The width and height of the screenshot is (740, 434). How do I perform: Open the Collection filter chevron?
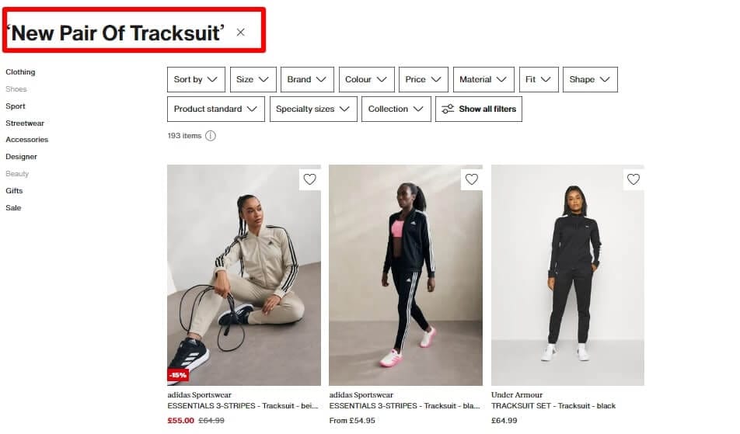tap(418, 109)
